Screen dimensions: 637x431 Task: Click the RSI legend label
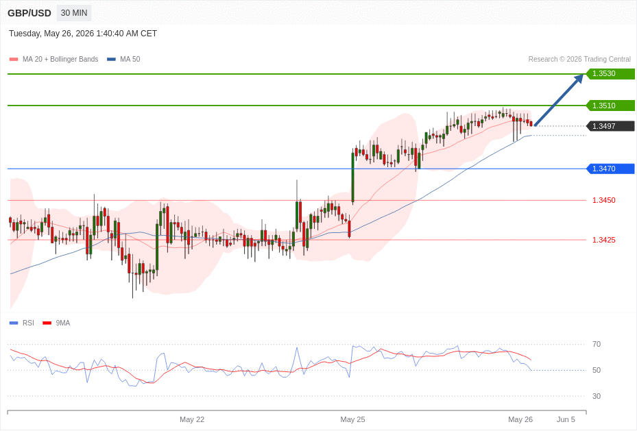(28, 323)
